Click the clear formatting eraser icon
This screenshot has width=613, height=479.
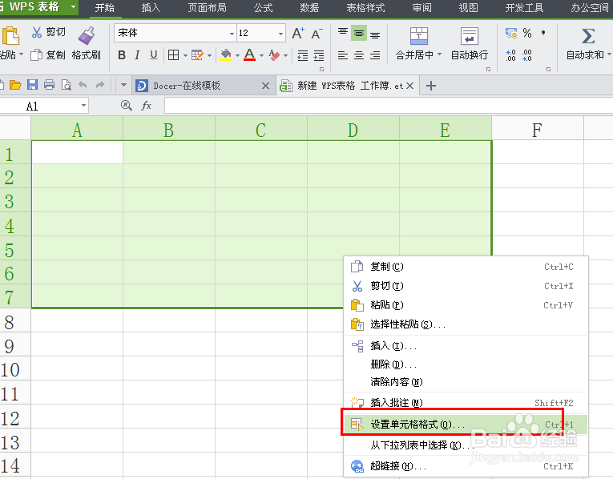[x=274, y=55]
